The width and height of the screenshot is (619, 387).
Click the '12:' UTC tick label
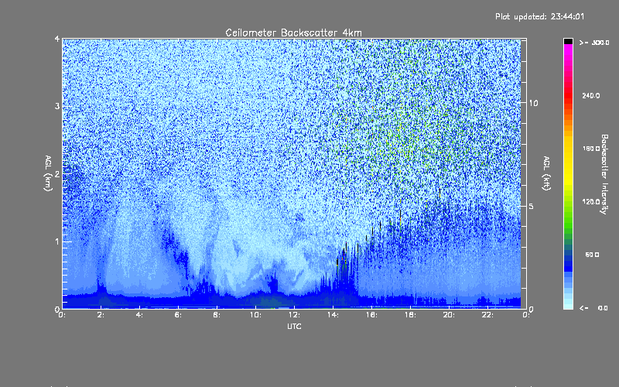(294, 315)
